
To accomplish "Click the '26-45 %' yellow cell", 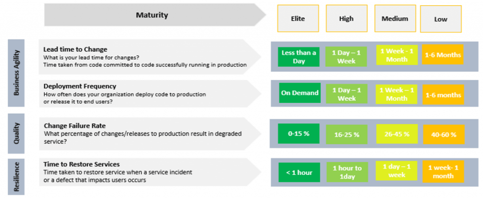I will 396,134.
